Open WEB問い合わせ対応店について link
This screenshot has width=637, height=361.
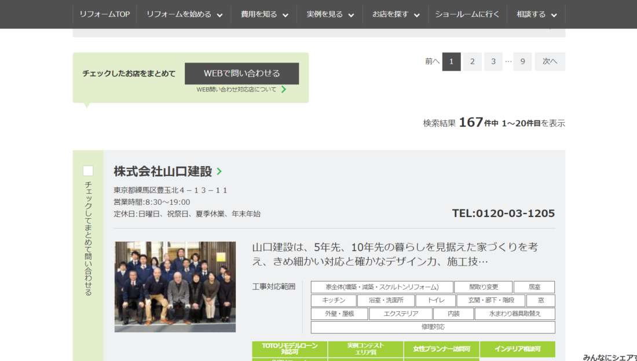236,90
